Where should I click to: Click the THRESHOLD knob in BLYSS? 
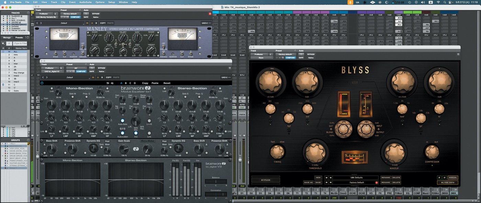(315, 152)
